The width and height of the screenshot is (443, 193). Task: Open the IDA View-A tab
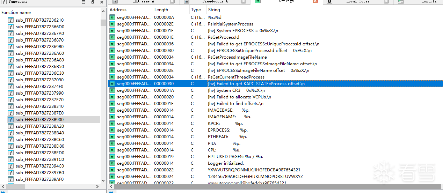(x=143, y=1)
